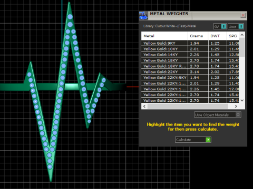Click the Calculate button label
Screen dimensions: 253x189
click(183, 140)
